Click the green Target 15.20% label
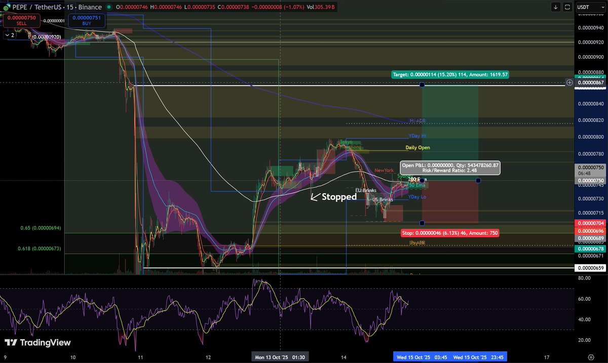 (x=450, y=74)
